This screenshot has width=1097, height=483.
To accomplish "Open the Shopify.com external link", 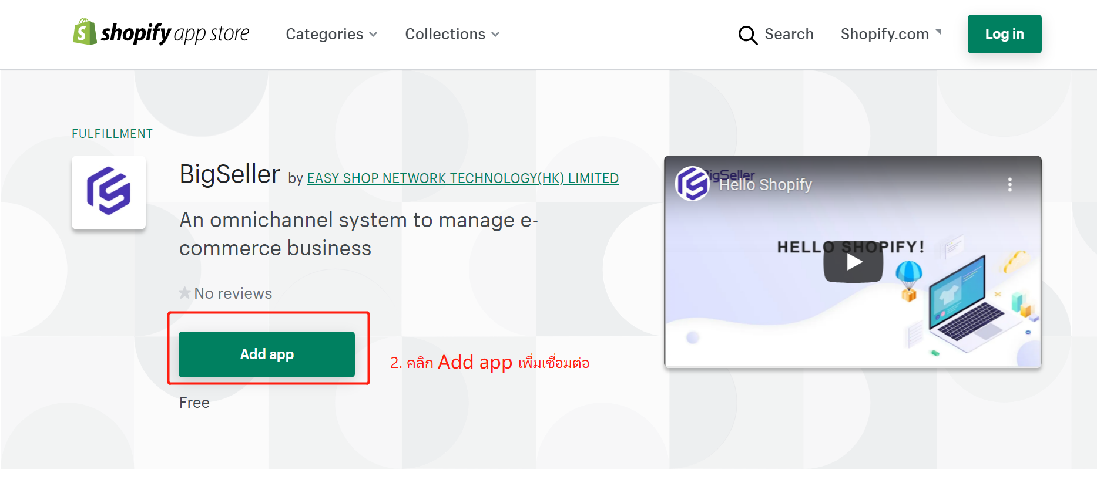I will (891, 34).
